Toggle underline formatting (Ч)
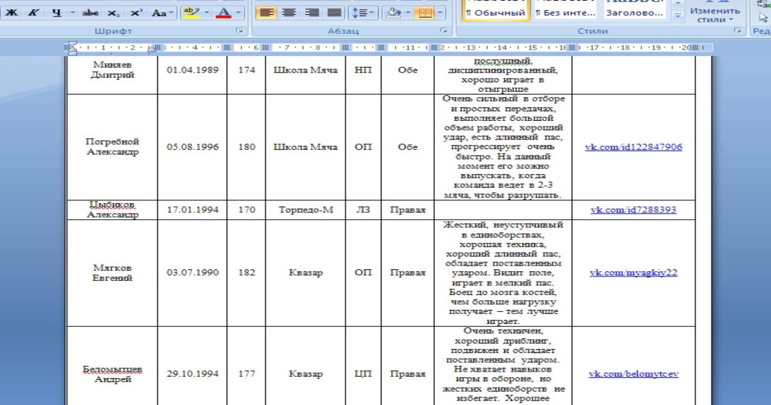Viewport: 771px width, 405px height. point(56,12)
